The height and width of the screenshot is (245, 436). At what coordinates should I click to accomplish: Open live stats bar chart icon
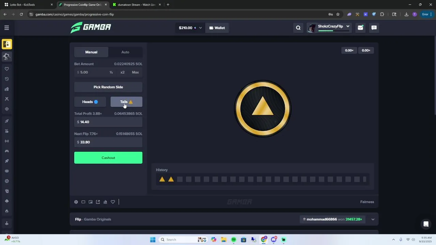click(x=105, y=202)
